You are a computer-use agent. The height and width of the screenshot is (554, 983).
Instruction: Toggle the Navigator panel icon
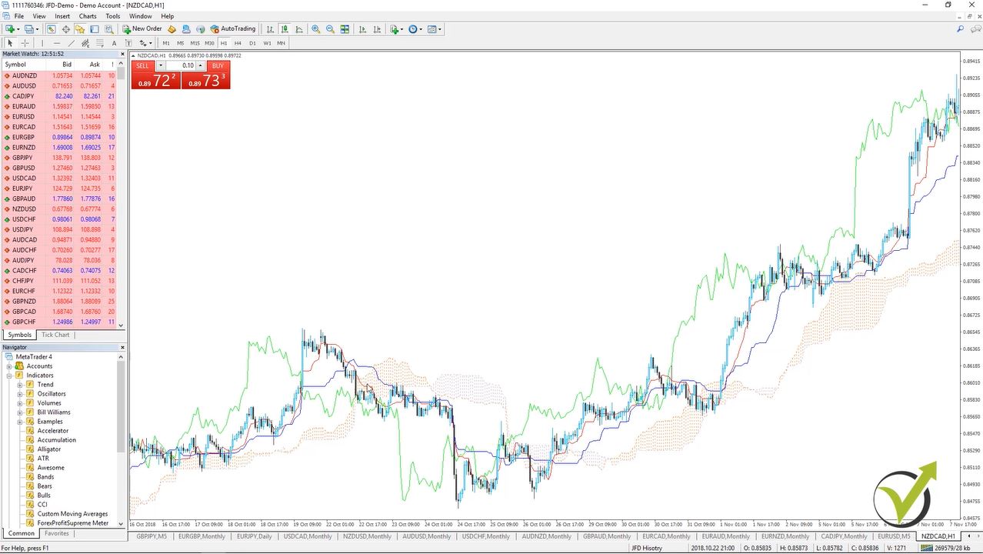[x=80, y=28]
